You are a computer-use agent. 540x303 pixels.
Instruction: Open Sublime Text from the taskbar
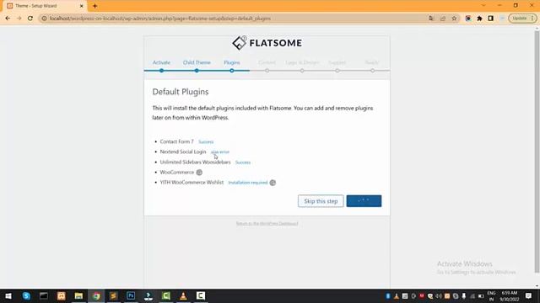tap(113, 295)
